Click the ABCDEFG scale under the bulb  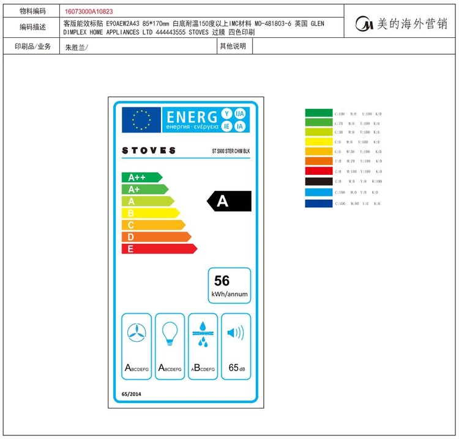tap(170, 367)
